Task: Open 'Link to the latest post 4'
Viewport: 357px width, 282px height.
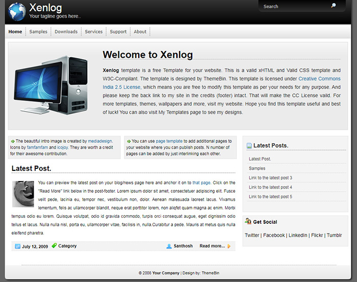Action: 270,187
